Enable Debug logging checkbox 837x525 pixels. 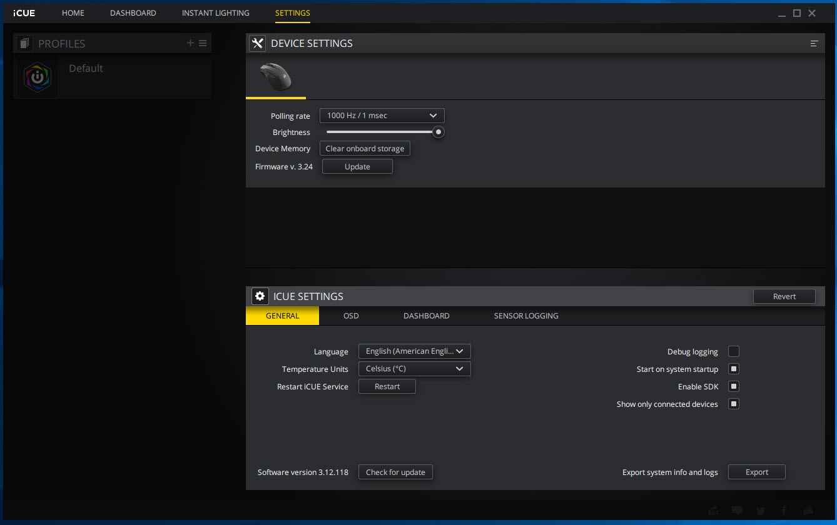click(734, 351)
